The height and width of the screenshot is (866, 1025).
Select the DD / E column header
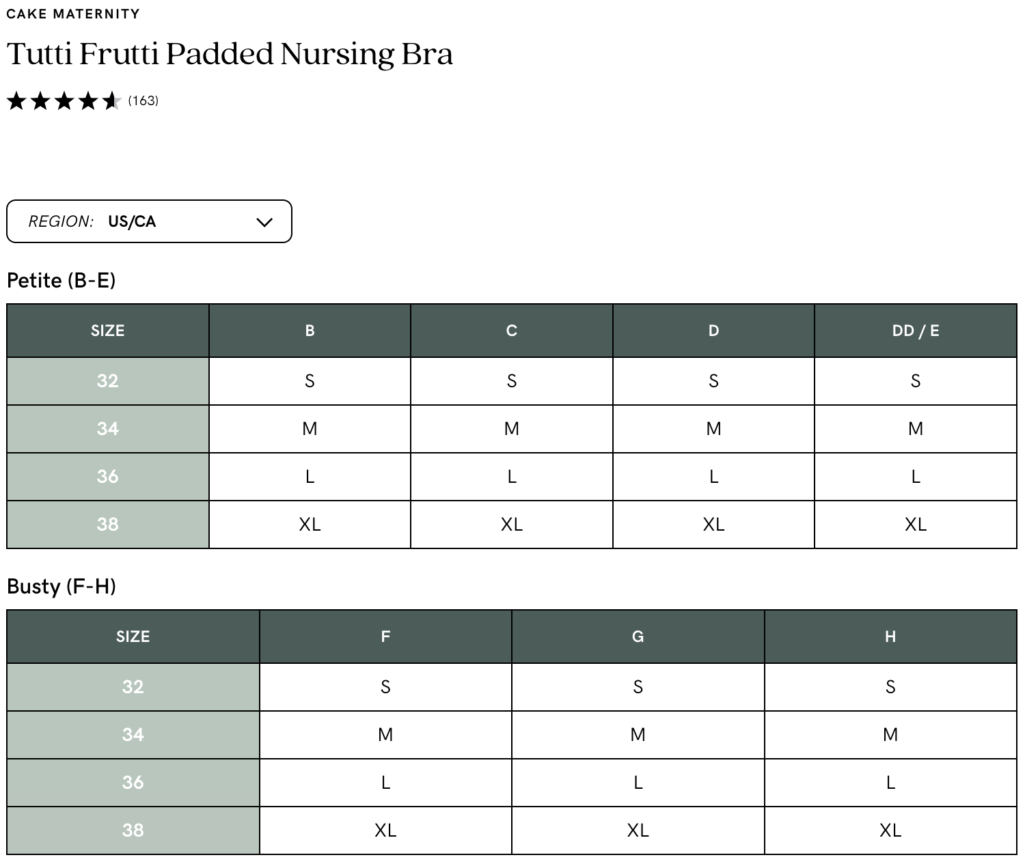click(x=916, y=331)
